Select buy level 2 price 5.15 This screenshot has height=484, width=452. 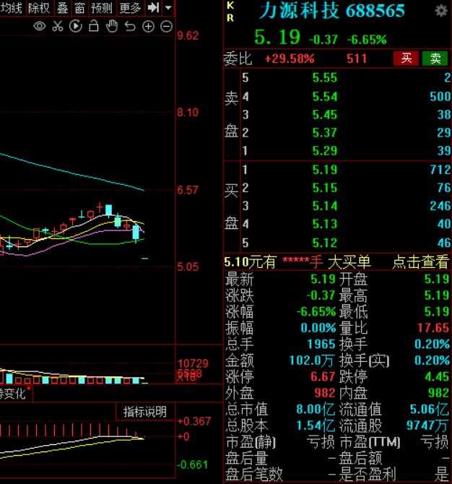pos(325,188)
